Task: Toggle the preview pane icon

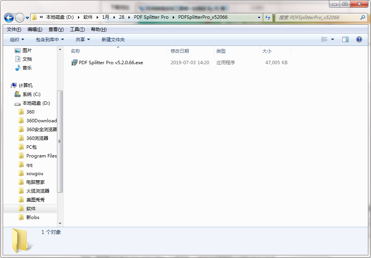Action: coord(345,39)
